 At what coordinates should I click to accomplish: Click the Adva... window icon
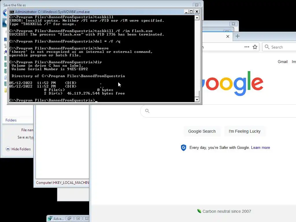50,219
